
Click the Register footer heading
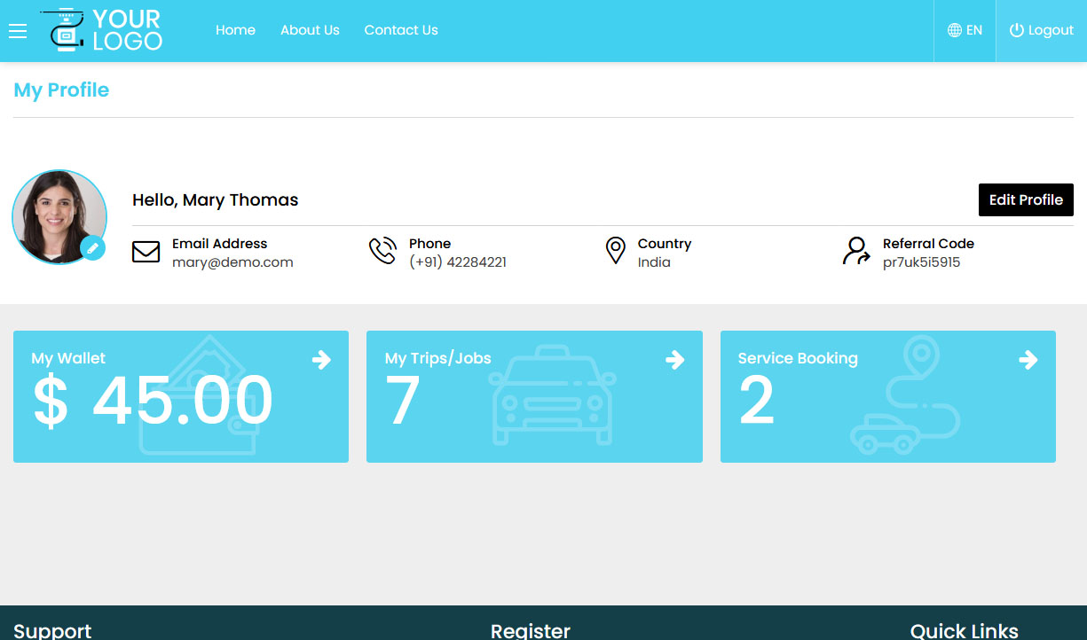pos(531,631)
